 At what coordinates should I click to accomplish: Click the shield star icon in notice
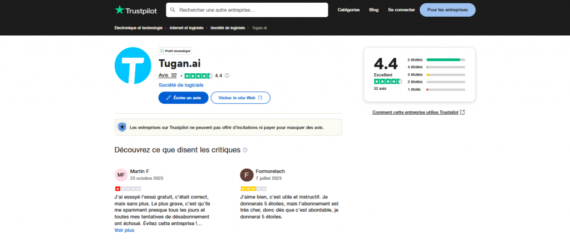click(122, 127)
